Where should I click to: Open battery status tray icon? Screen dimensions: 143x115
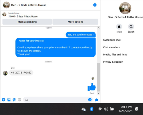tap(112, 109)
